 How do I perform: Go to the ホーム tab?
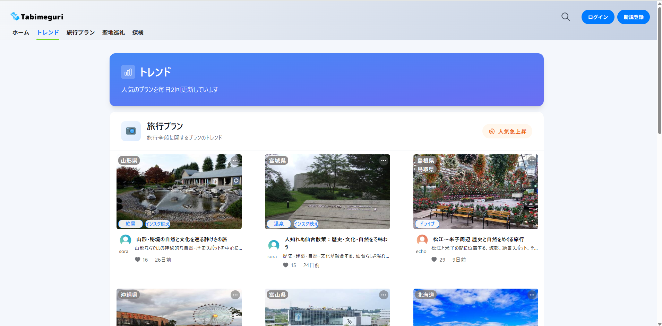[x=21, y=33]
